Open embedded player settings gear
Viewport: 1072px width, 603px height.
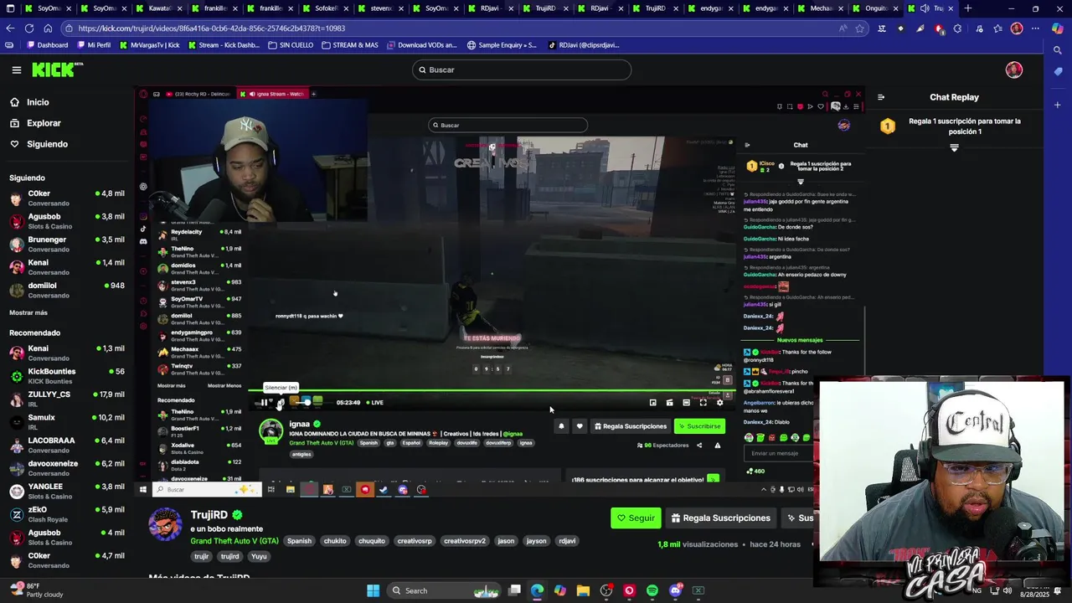[719, 403]
